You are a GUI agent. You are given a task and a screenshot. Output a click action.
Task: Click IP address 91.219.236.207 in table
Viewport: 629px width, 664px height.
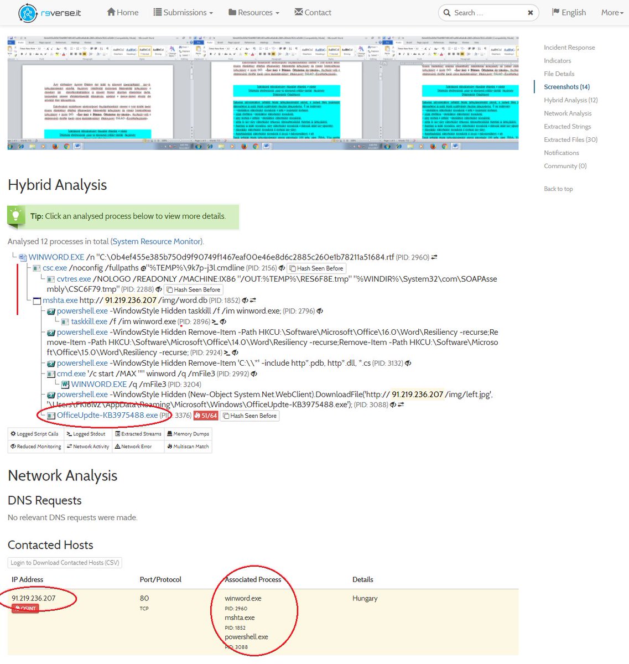[x=34, y=598]
